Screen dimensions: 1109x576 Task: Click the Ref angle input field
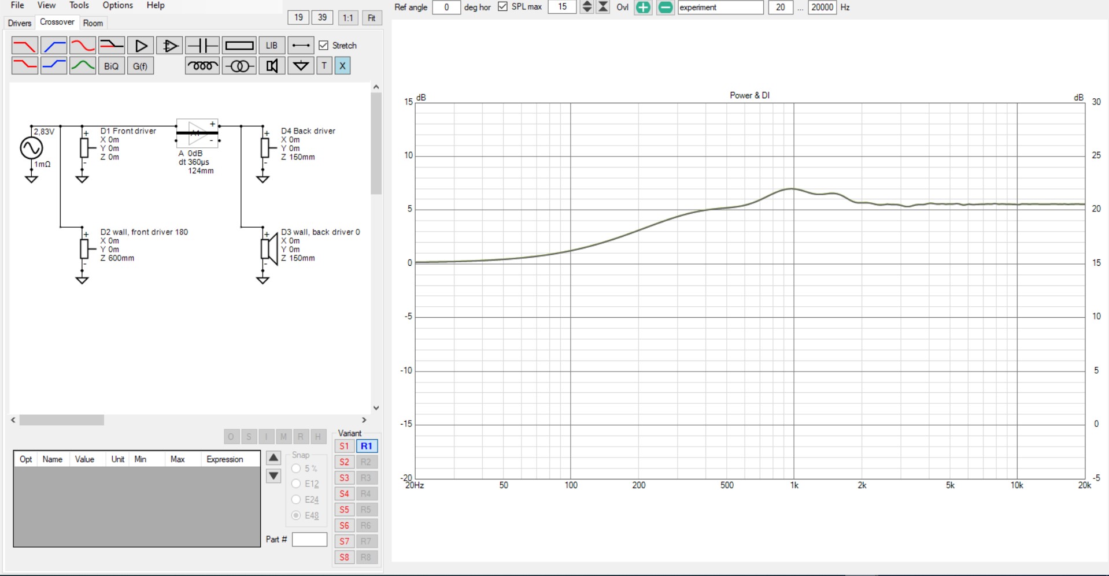[x=446, y=7]
